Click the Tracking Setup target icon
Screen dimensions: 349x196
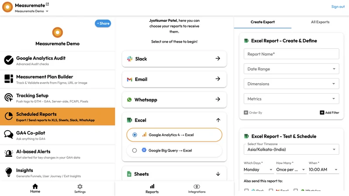[x=9, y=97]
